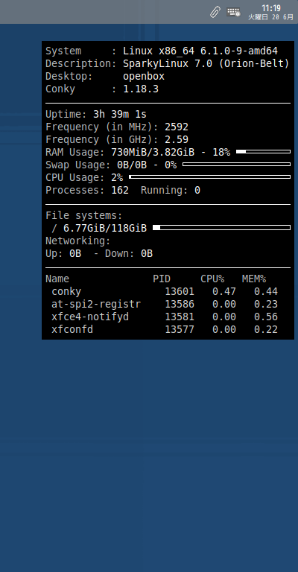298x572 pixels.
Task: Click the Uptime value text
Action: tap(120, 114)
